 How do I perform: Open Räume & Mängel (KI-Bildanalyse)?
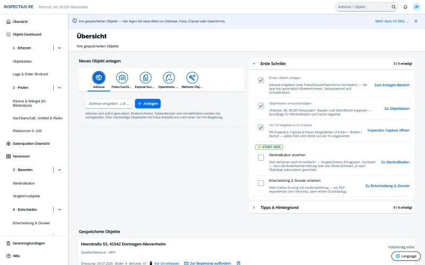(30, 103)
